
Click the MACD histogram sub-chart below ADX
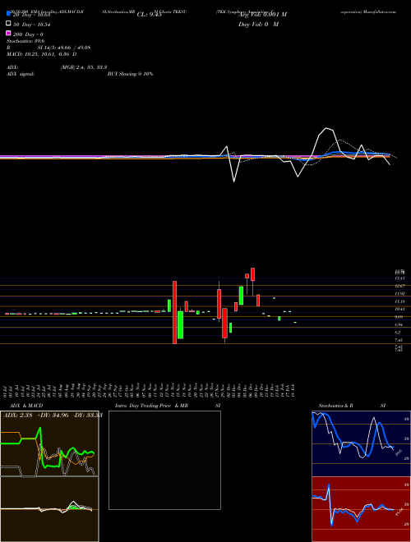click(x=49, y=509)
